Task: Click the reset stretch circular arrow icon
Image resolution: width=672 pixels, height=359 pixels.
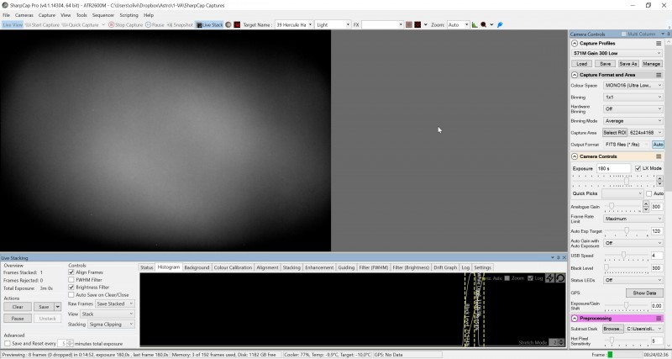Action: (560, 278)
